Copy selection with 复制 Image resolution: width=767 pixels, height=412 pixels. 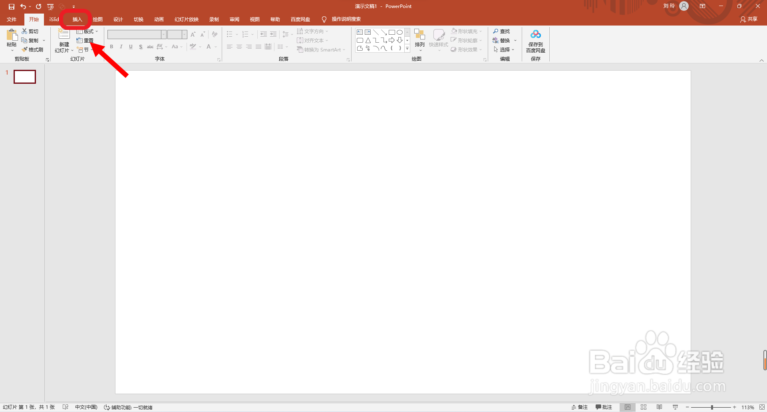tap(30, 40)
